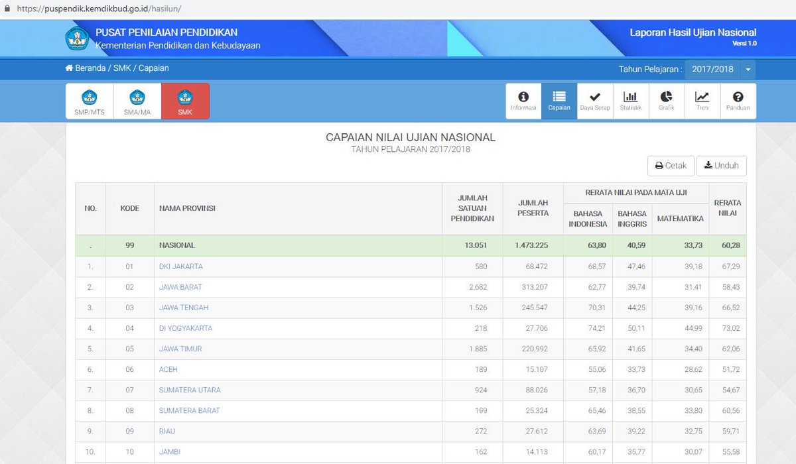This screenshot has height=464, width=796.
Task: Click the MATEMATIKA column header
Action: [680, 219]
